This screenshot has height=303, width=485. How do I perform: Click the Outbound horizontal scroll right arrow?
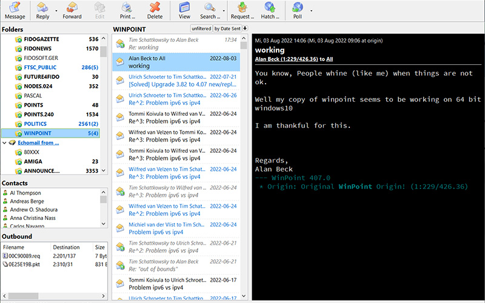click(103, 296)
